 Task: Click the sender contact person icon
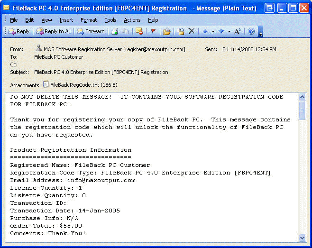38,48
